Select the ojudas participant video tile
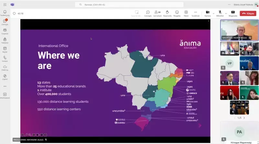The width and height of the screenshot is (259, 144). point(249,63)
